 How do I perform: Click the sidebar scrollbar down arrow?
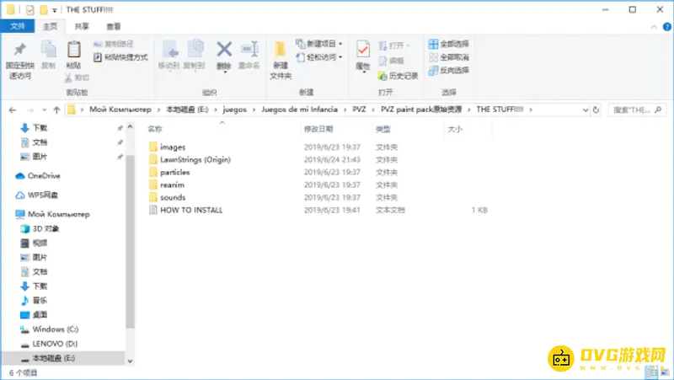tap(131, 361)
